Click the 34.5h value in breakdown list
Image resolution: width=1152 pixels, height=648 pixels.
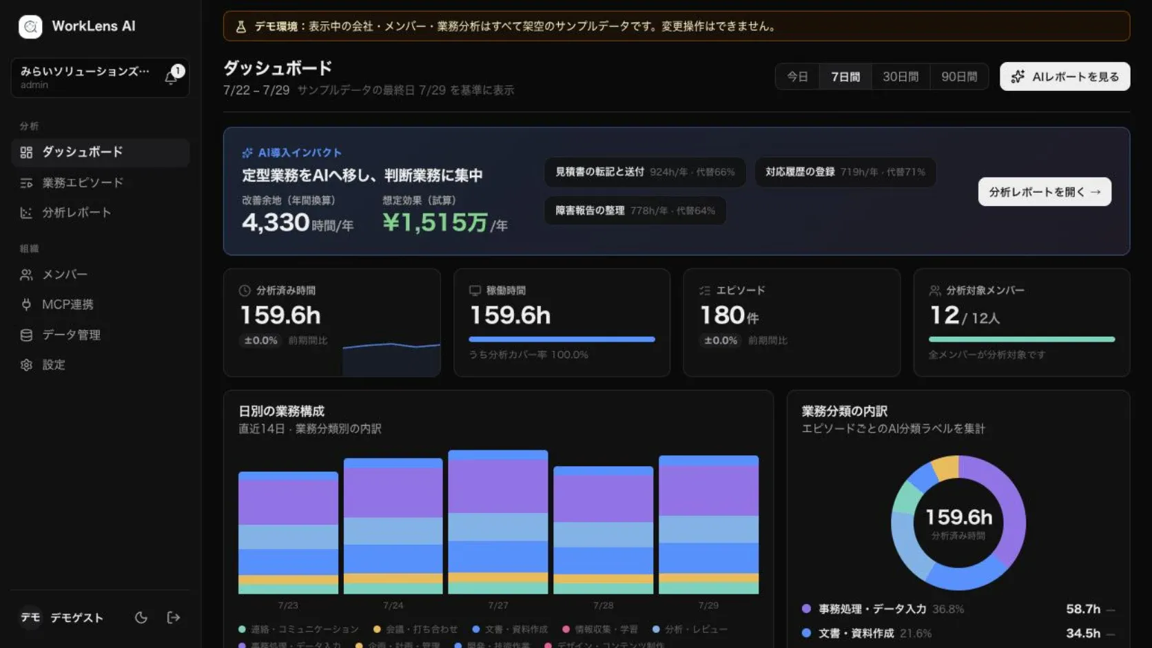[x=1083, y=634]
